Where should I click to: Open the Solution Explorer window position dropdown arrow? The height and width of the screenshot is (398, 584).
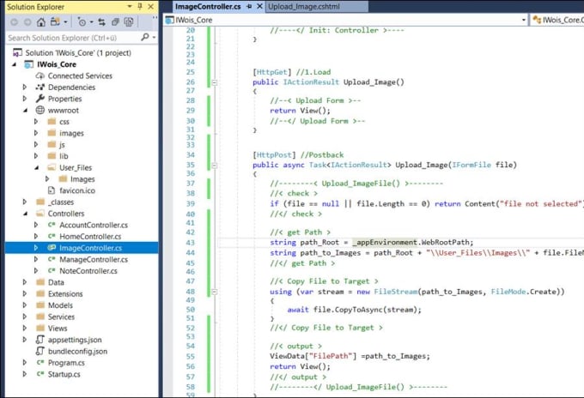[130, 6]
